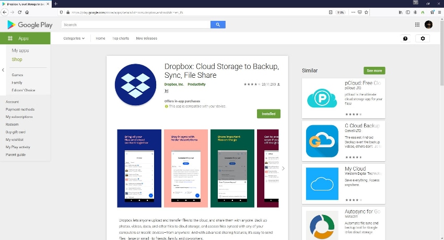Click the gift What's New icon
Image resolution: width=444 pixels, height=240 pixels.
[432, 13]
